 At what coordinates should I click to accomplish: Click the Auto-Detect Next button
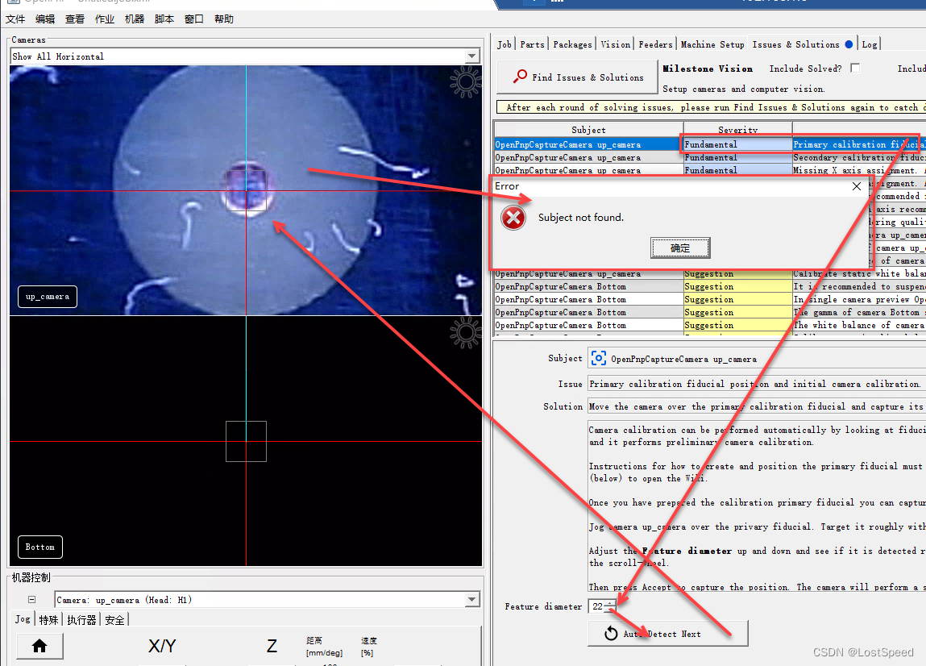click(x=668, y=634)
